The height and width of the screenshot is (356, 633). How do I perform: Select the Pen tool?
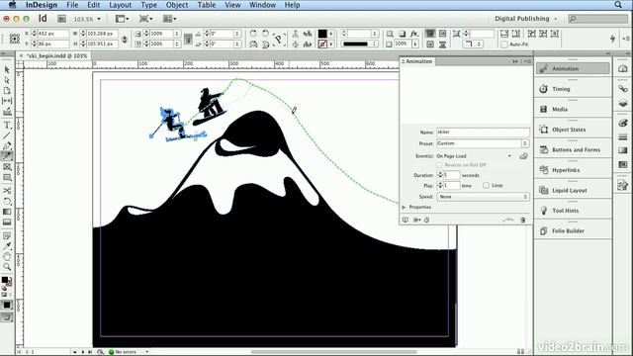coord(7,145)
